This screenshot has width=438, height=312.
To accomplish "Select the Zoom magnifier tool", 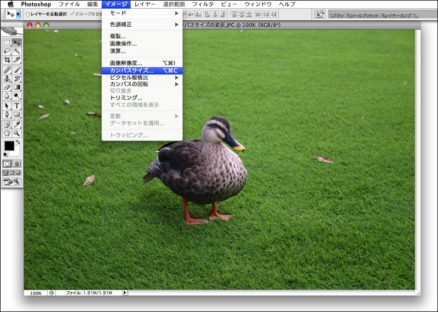I will pyautogui.click(x=17, y=133).
